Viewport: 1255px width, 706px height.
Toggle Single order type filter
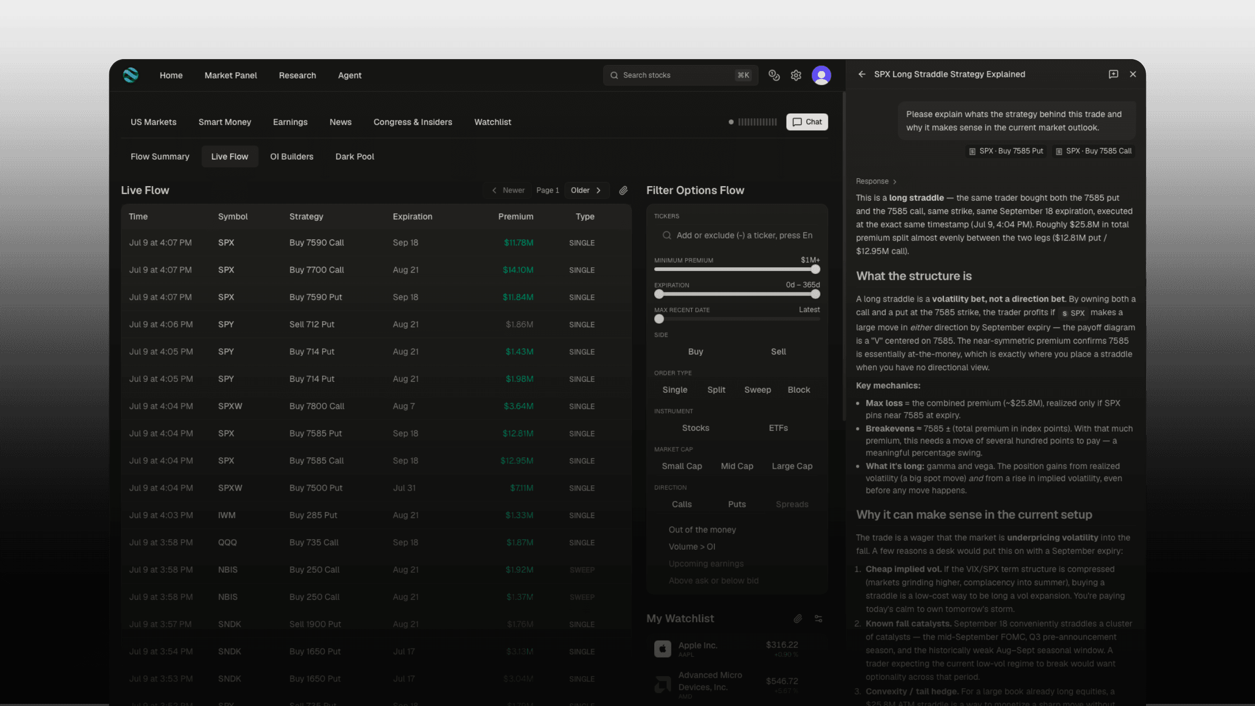click(675, 390)
